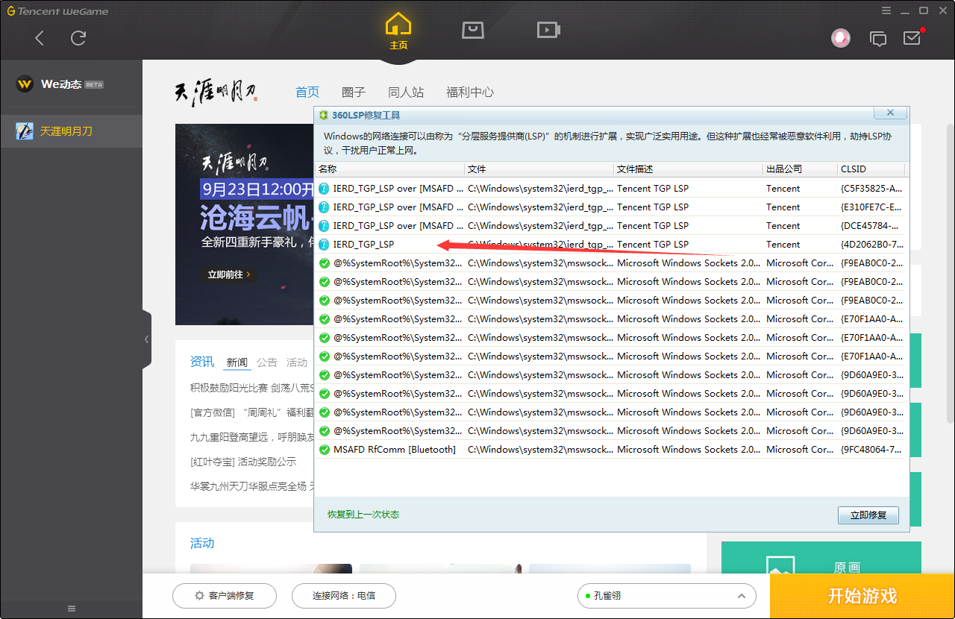Click the 活动 section heading
Screen dimensions: 955x619
202,543
